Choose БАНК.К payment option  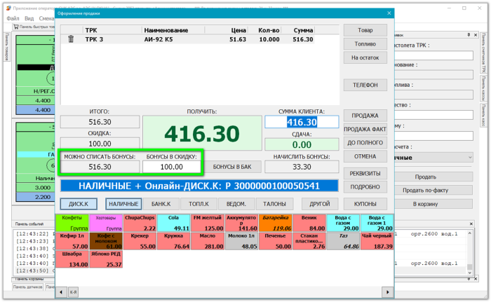[x=161, y=204]
